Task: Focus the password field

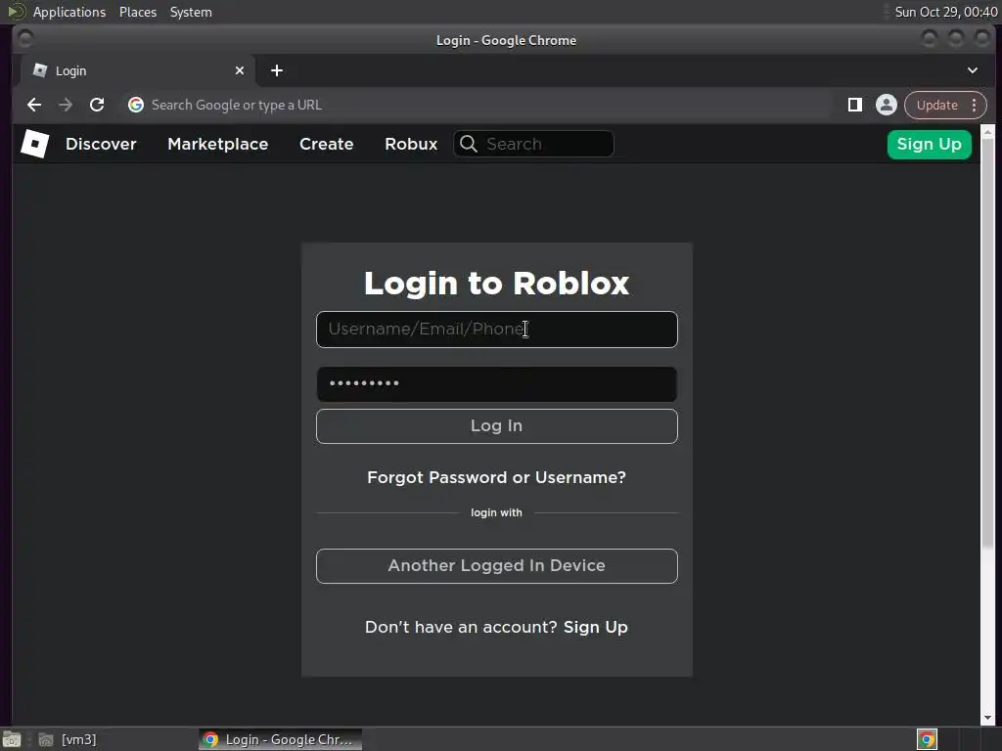Action: click(x=496, y=384)
